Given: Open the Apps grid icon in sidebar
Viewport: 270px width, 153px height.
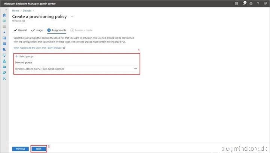Looking at the screenshot, I should (x=4, y=43).
